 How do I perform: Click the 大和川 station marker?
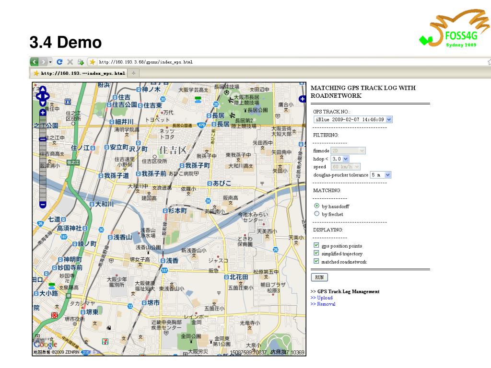92,204
